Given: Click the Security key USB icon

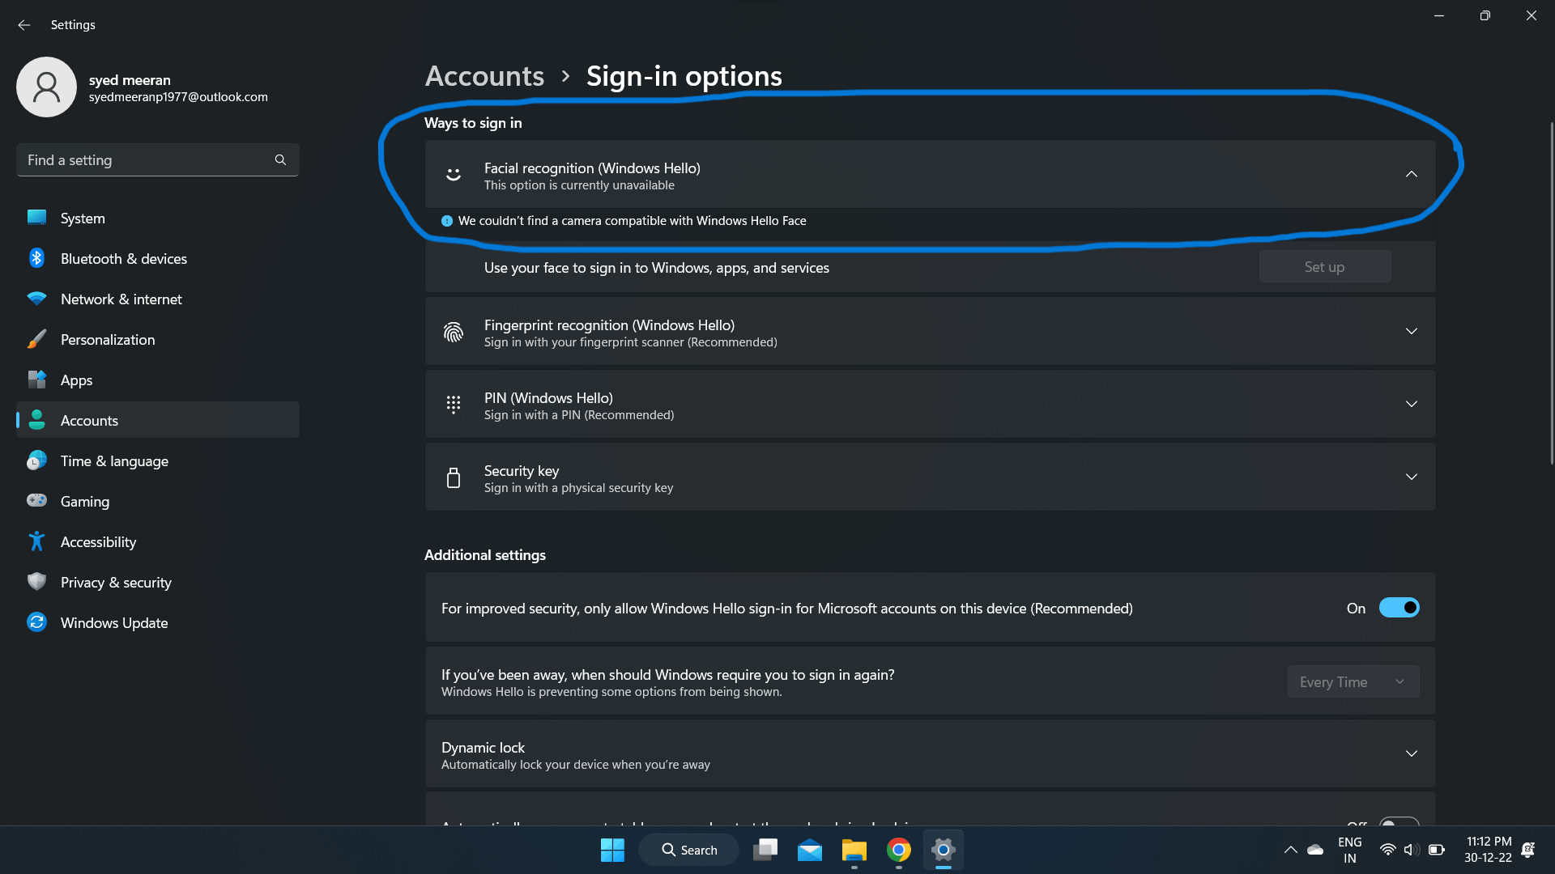Looking at the screenshot, I should click(454, 478).
